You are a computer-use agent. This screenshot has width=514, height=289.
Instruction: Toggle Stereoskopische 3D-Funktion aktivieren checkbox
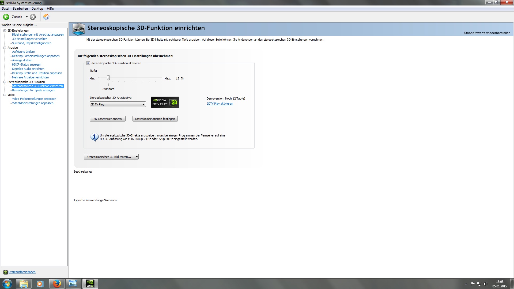pyautogui.click(x=88, y=63)
